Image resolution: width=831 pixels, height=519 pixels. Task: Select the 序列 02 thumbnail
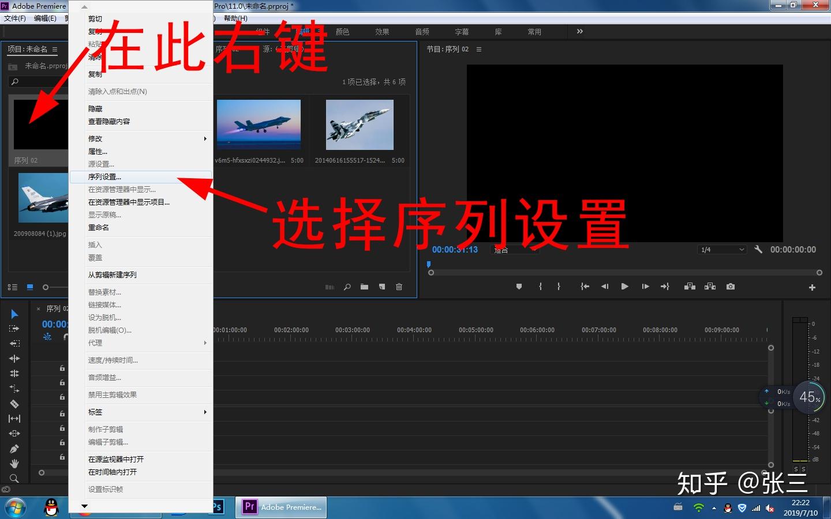point(40,124)
